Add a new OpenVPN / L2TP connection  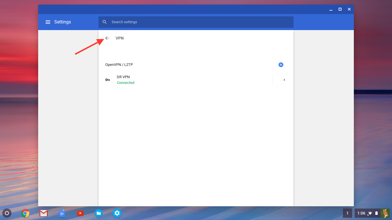pyautogui.click(x=281, y=65)
